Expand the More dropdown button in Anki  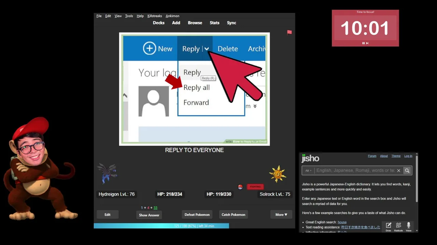pos(281,215)
